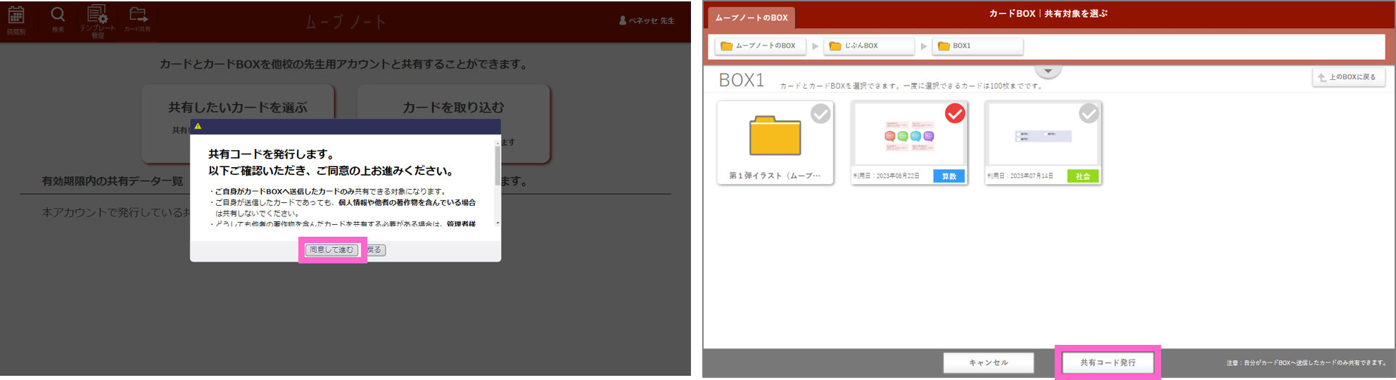The width and height of the screenshot is (1396, 380).
Task: Expand the first breadcrumb arrow separator
Action: (815, 46)
